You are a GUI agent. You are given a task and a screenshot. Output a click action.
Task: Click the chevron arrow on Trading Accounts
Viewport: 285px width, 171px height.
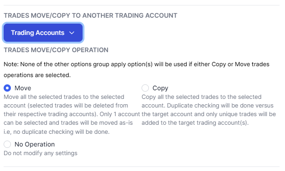click(x=72, y=33)
